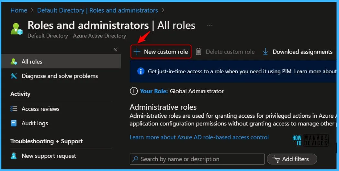The width and height of the screenshot is (339, 171).
Task: Click Troubleshooting + Support heading
Action: pyautogui.click(x=47, y=141)
